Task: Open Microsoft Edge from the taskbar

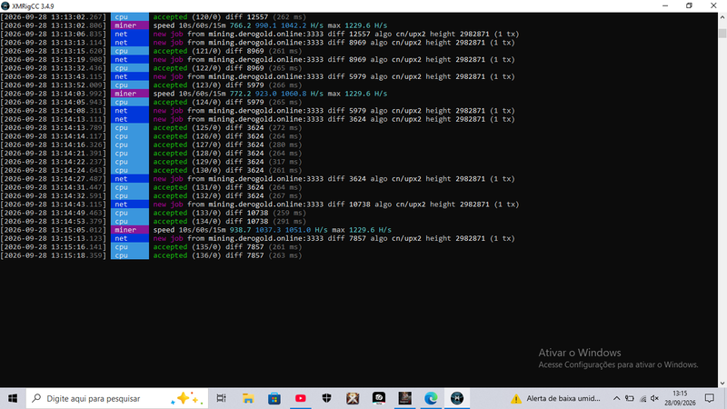Action: coord(431,398)
